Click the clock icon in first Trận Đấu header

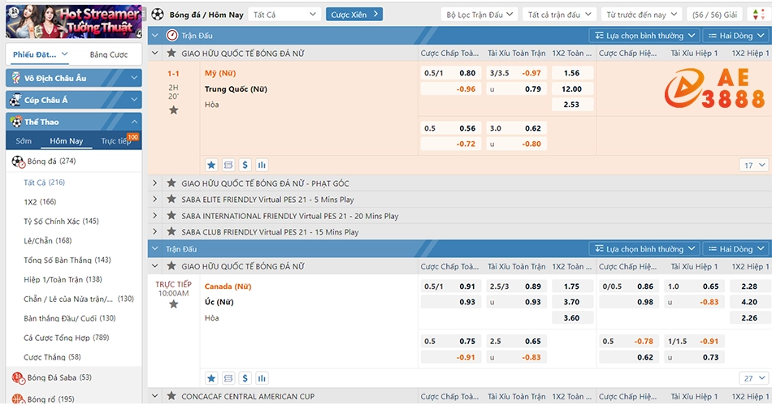point(171,36)
